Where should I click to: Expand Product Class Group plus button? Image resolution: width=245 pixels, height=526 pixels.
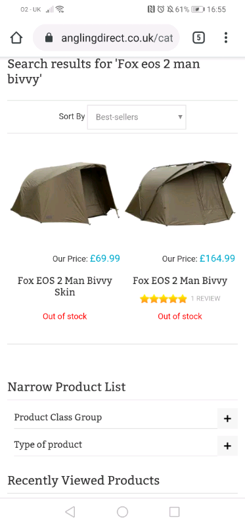[x=227, y=418]
